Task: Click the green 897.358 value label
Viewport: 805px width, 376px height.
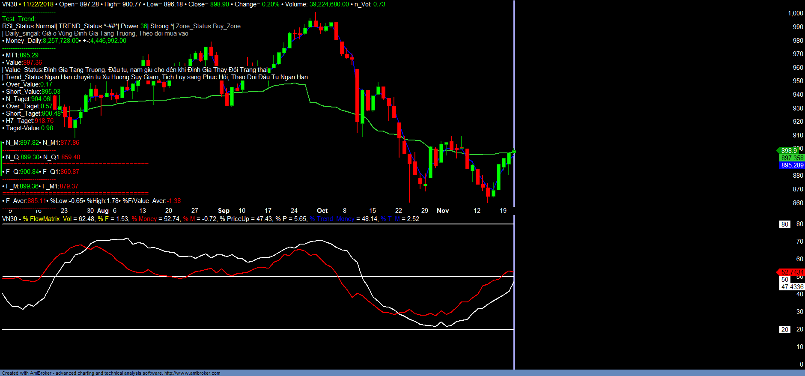Action: [792, 158]
